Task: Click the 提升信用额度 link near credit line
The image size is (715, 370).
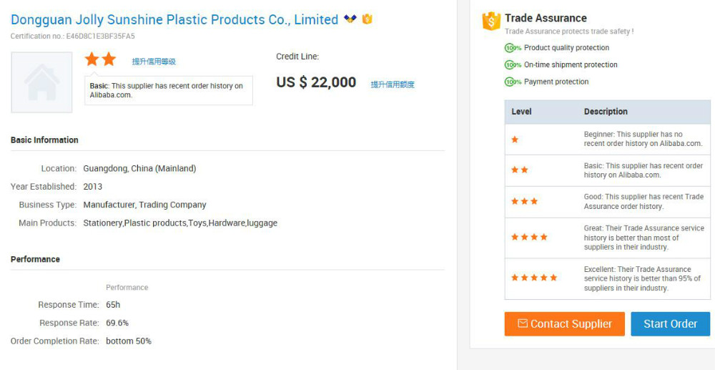Action: [x=393, y=84]
